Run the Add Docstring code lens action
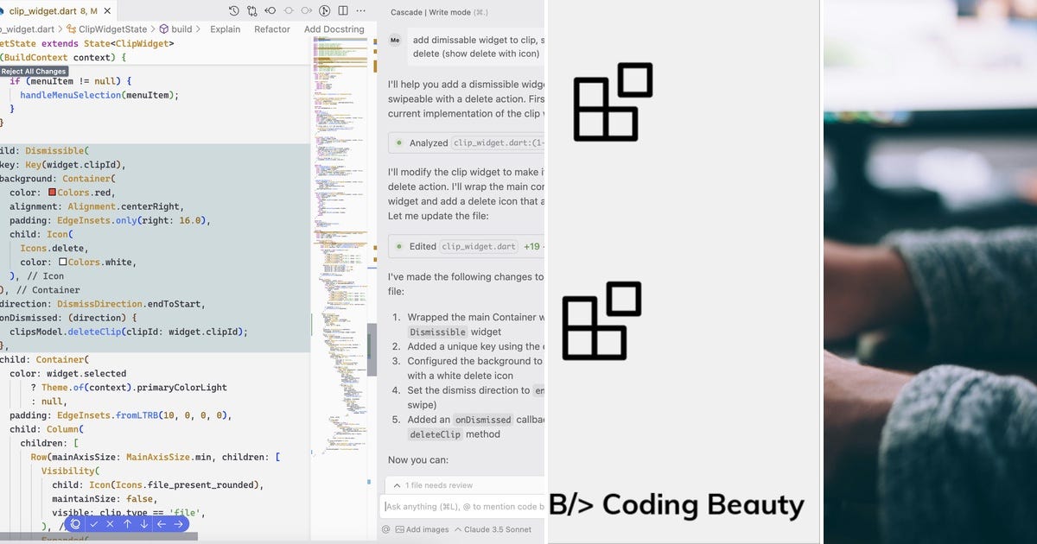 [334, 28]
